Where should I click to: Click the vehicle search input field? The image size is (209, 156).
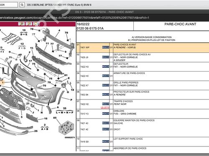coord(9,5)
